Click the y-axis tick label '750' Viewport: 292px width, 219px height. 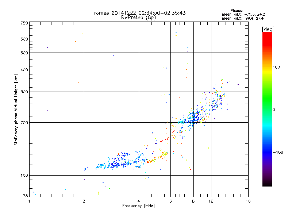24,23
